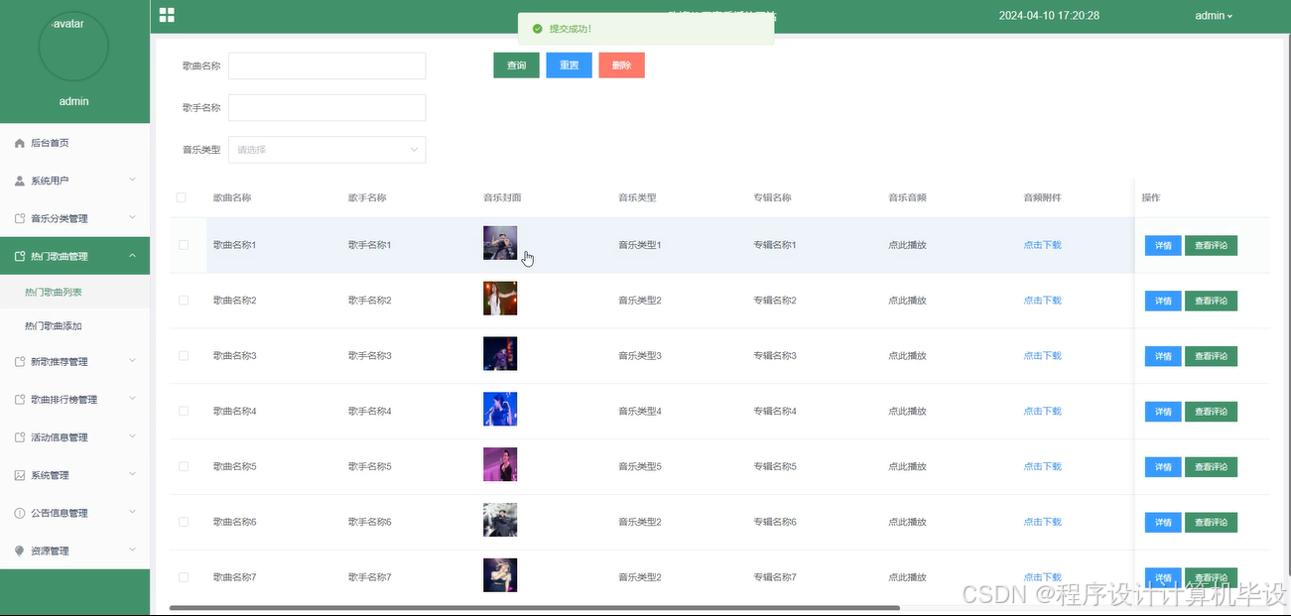This screenshot has height=616, width=1291.
Task: Click the home icon beside 后台首页
Action: 20,143
